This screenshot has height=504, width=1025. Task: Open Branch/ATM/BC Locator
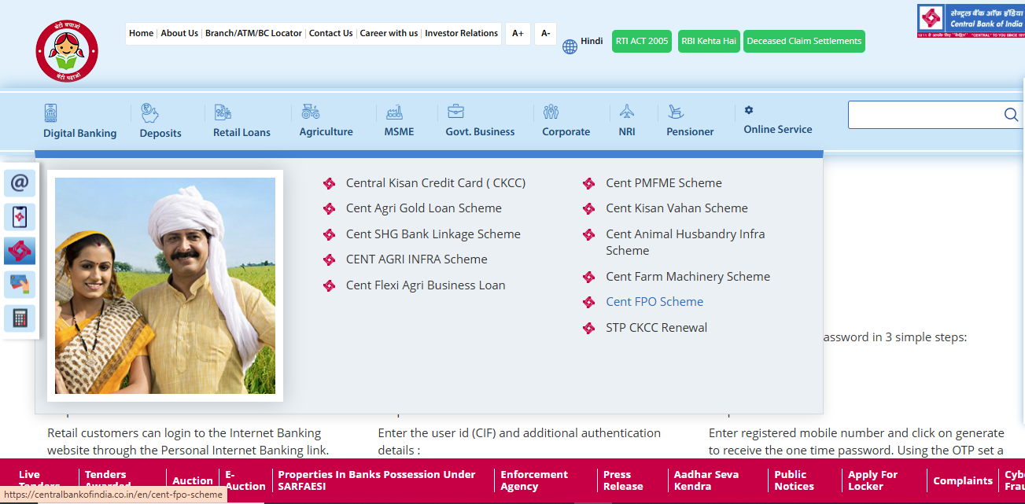click(253, 33)
